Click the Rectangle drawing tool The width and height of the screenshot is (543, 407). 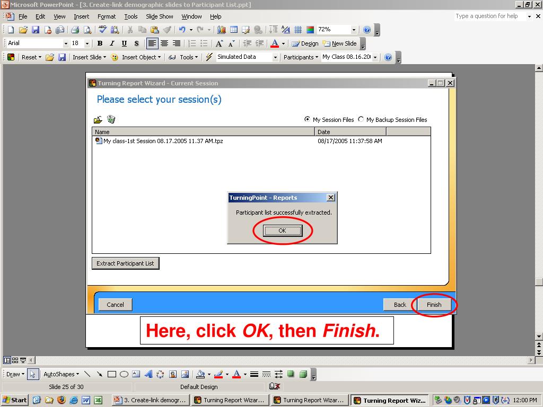coord(111,374)
